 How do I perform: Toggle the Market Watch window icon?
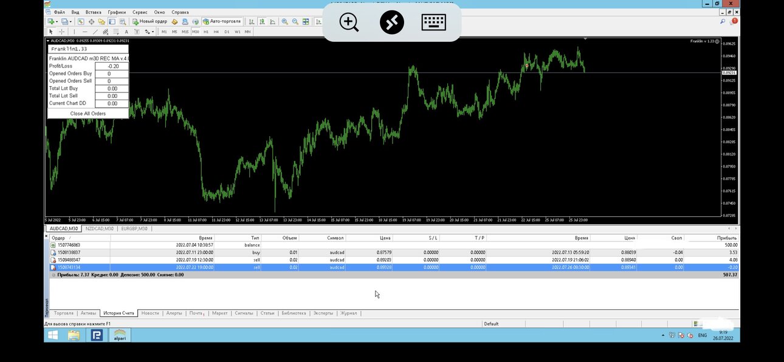pyautogui.click(x=80, y=21)
